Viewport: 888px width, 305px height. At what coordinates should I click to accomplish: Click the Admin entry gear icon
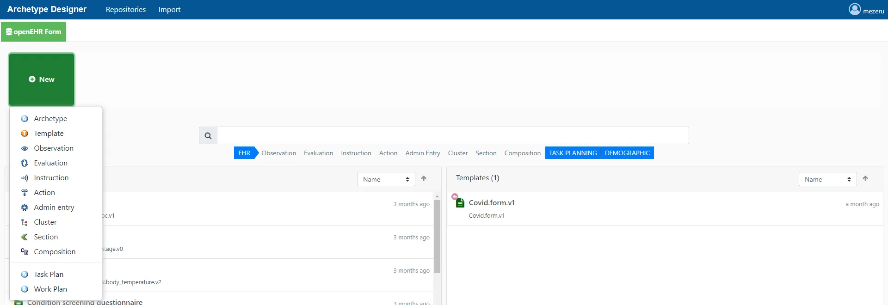pyautogui.click(x=25, y=207)
